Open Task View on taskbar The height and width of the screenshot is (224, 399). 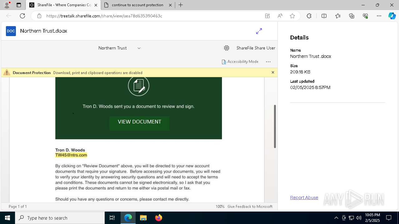[x=112, y=218]
